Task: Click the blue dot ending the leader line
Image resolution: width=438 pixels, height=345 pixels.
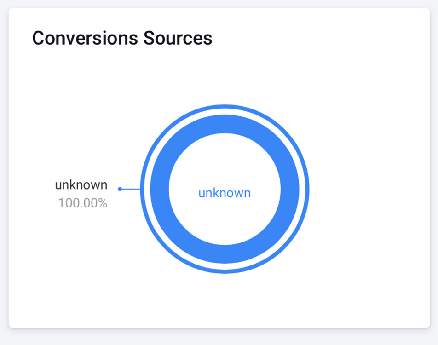Action: coord(120,189)
